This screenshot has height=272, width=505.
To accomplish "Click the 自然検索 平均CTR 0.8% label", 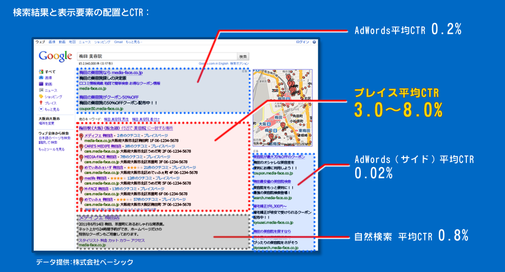I will (411, 236).
